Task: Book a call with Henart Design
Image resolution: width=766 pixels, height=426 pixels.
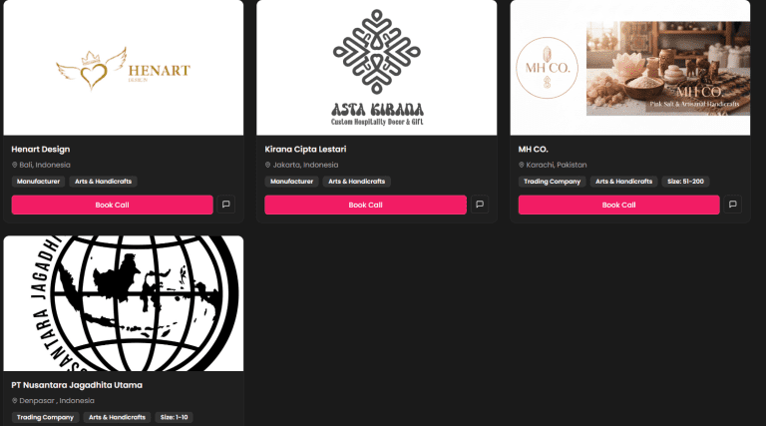Action: click(x=113, y=205)
